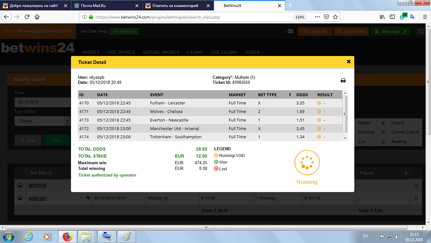Image resolution: width=431 pixels, height=243 pixels.
Task: Click the EN language indicator
Action: coord(365,236)
